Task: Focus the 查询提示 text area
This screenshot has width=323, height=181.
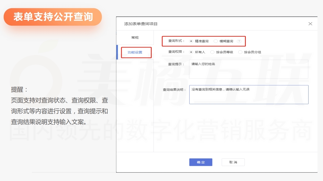Action: [x=249, y=69]
